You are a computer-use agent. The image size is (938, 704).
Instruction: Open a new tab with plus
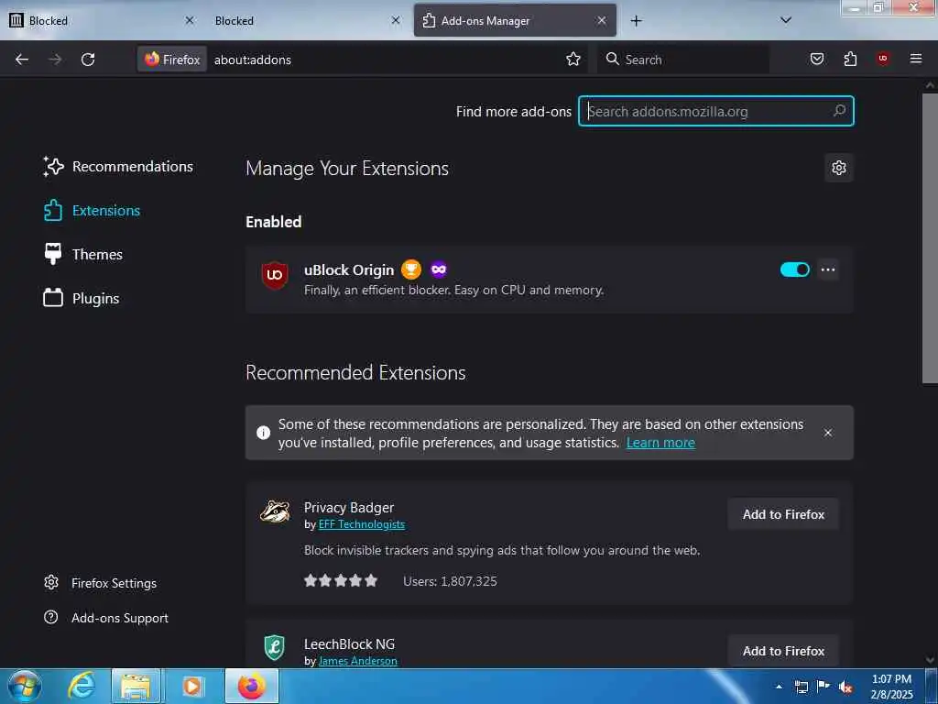(x=636, y=21)
